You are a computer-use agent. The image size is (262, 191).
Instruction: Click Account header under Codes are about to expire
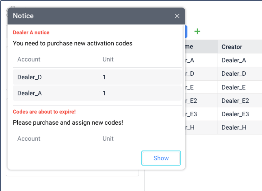click(x=29, y=138)
